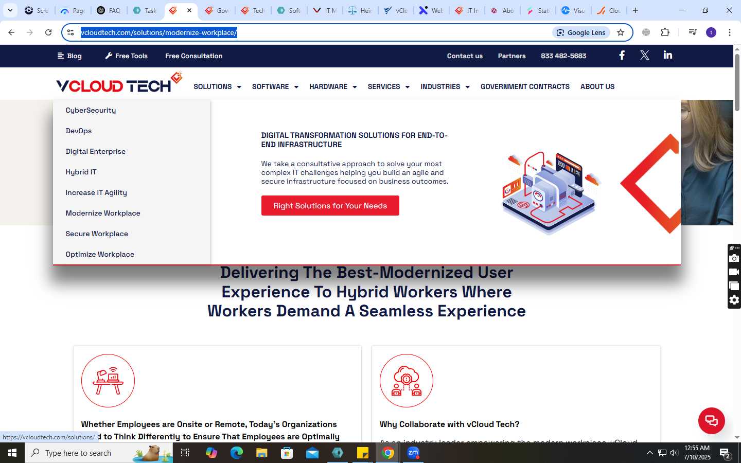The width and height of the screenshot is (741, 463).
Task: Open the Chrome profile avatar
Action: (711, 32)
